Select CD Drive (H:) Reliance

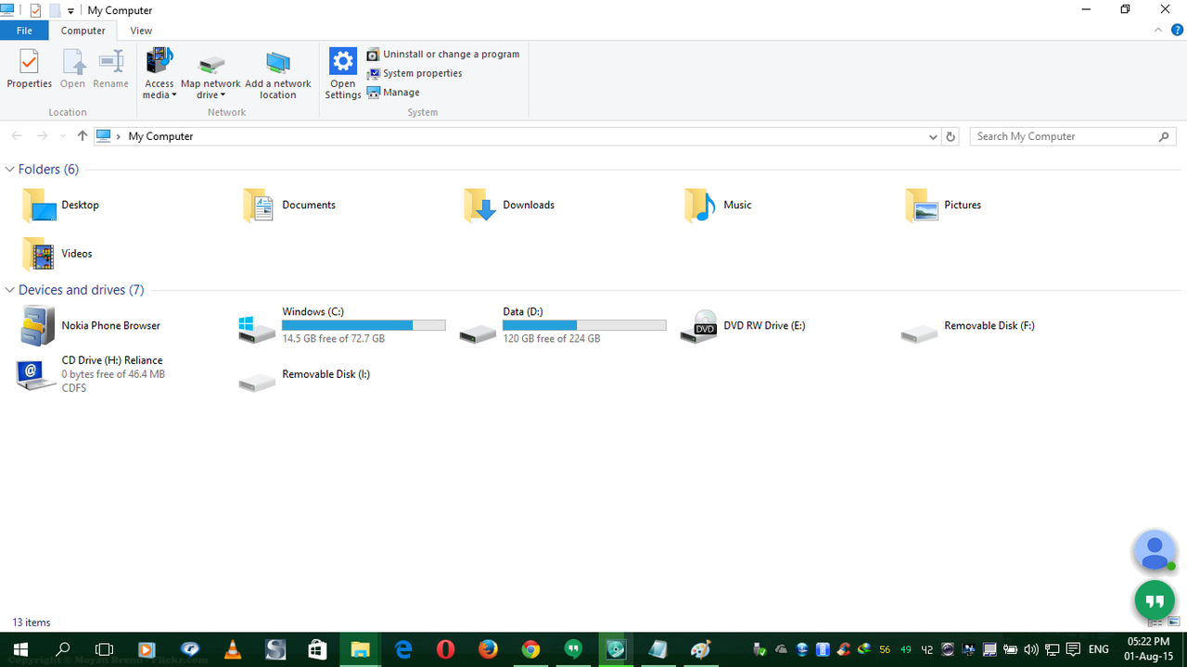pos(91,374)
